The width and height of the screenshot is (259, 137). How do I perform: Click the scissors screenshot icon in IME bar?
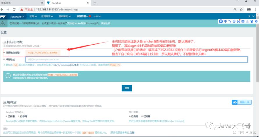tap(239, 21)
